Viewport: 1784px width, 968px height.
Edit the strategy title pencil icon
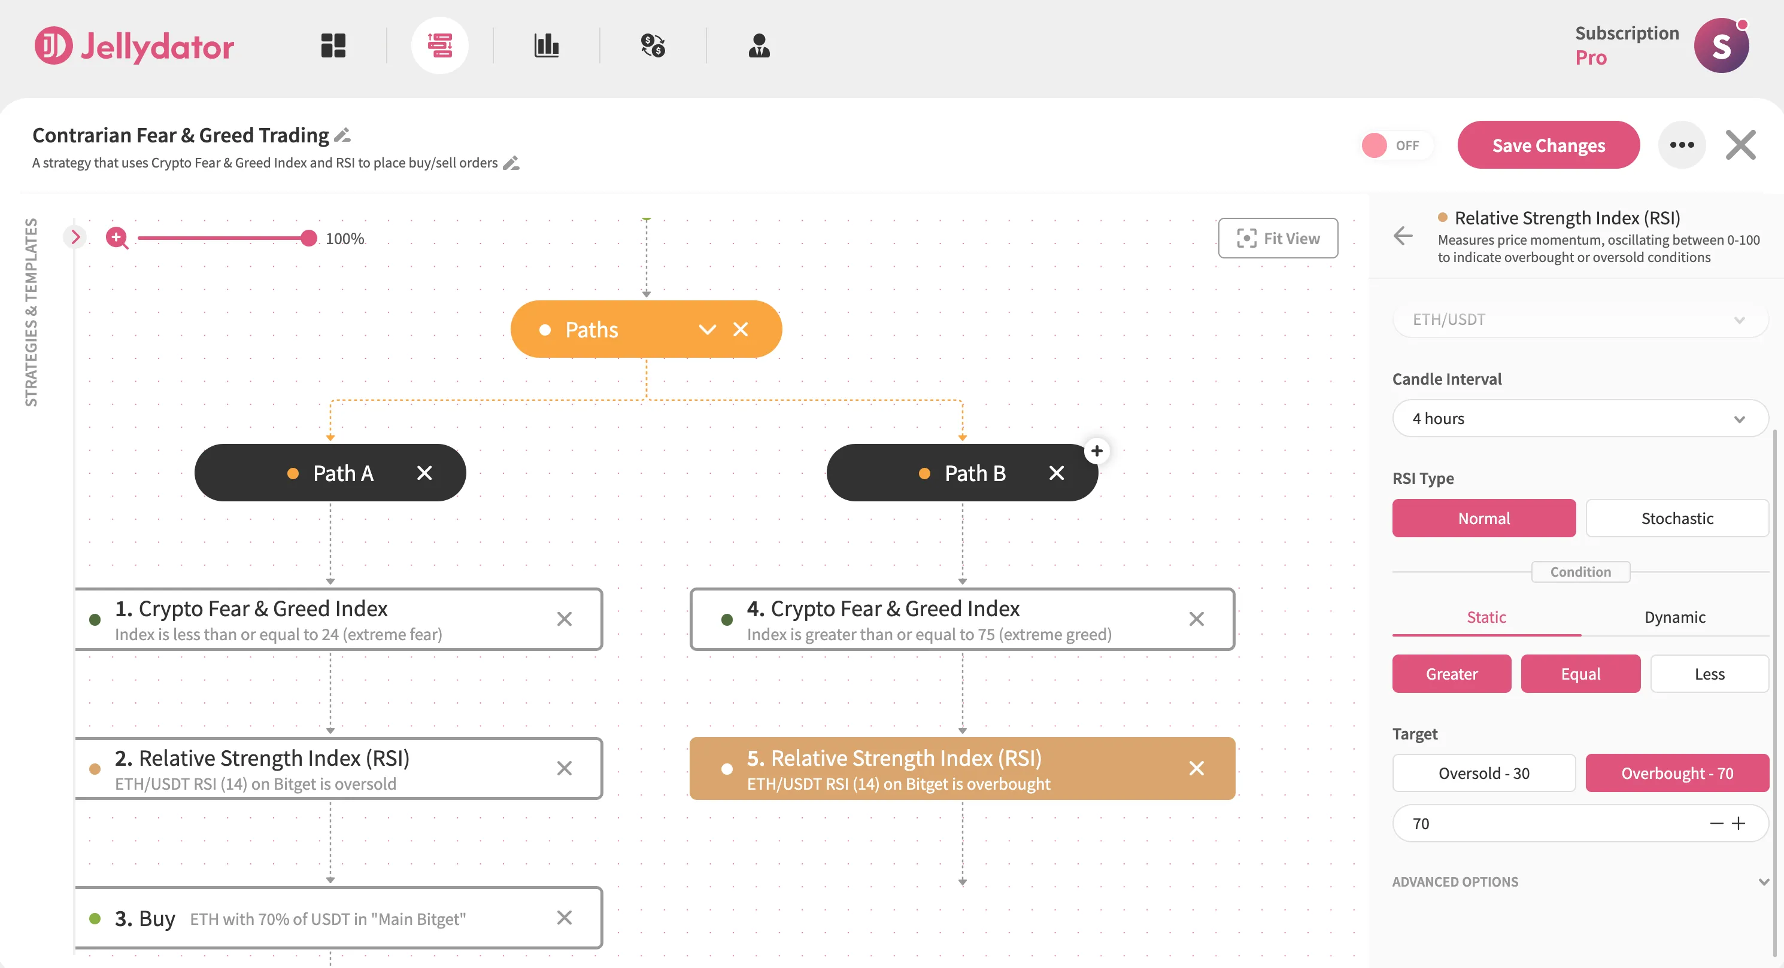click(x=343, y=135)
